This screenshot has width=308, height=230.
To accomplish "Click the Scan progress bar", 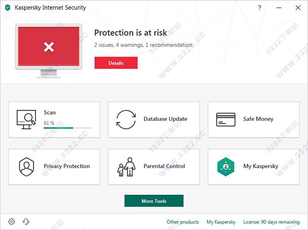I will (67, 128).
